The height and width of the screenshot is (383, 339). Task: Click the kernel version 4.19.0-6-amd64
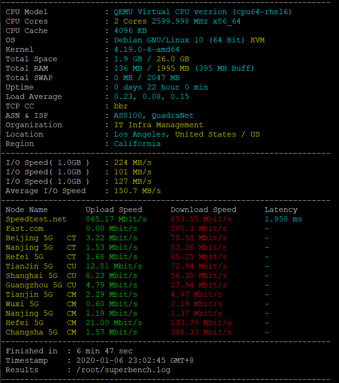click(146, 49)
